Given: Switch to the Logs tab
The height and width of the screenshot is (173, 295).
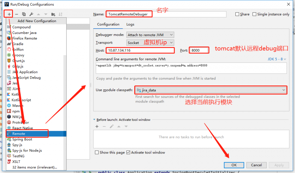Looking at the screenshot, I should (x=130, y=24).
